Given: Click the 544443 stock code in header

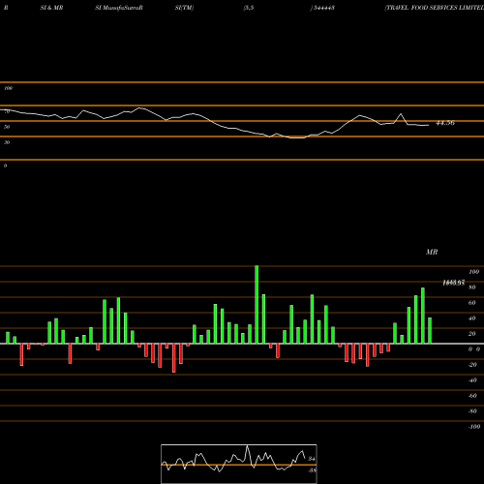Looking at the screenshot, I should tap(323, 8).
